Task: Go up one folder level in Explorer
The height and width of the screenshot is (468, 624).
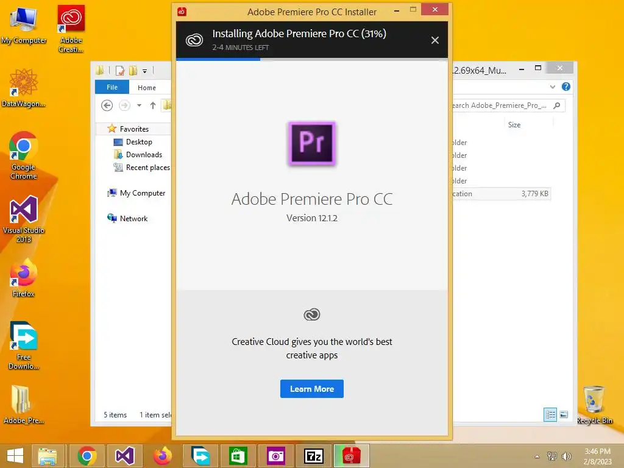Action: (x=153, y=105)
